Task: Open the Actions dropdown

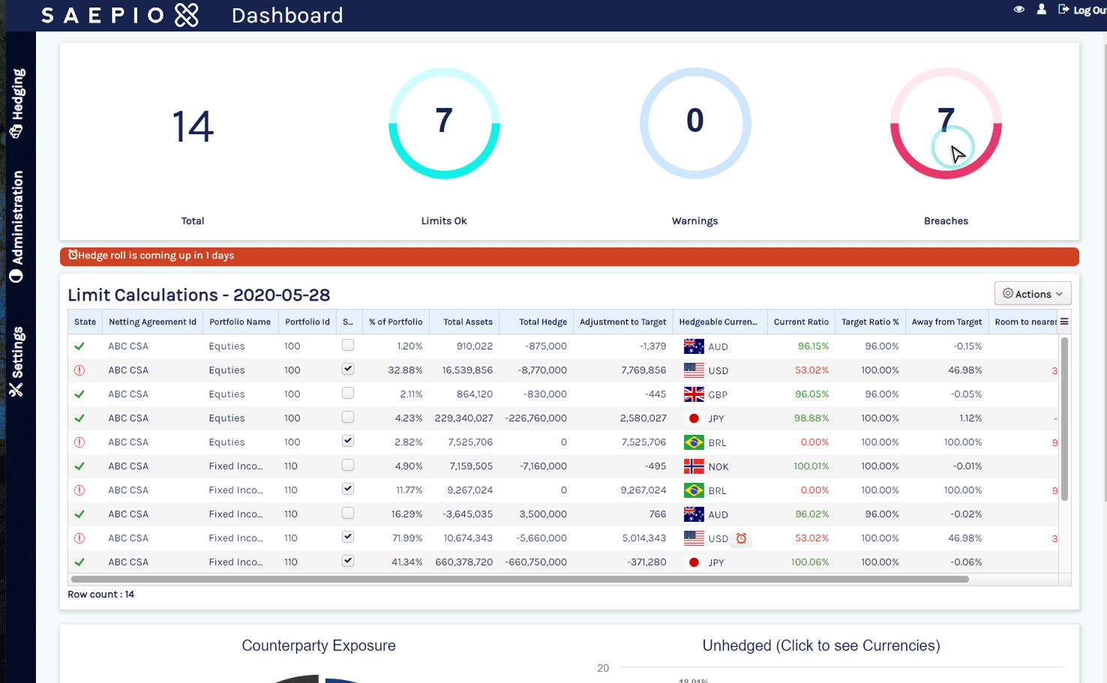Action: 1033,294
